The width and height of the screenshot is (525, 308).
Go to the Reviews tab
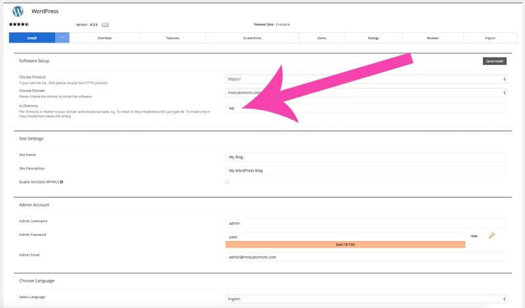[432, 38]
